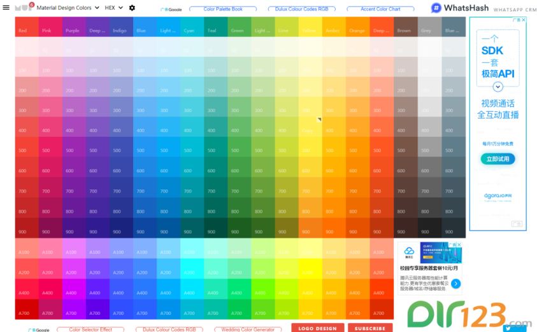
Task: Pick the Indigo A100 accent swatch
Action: click(121, 249)
